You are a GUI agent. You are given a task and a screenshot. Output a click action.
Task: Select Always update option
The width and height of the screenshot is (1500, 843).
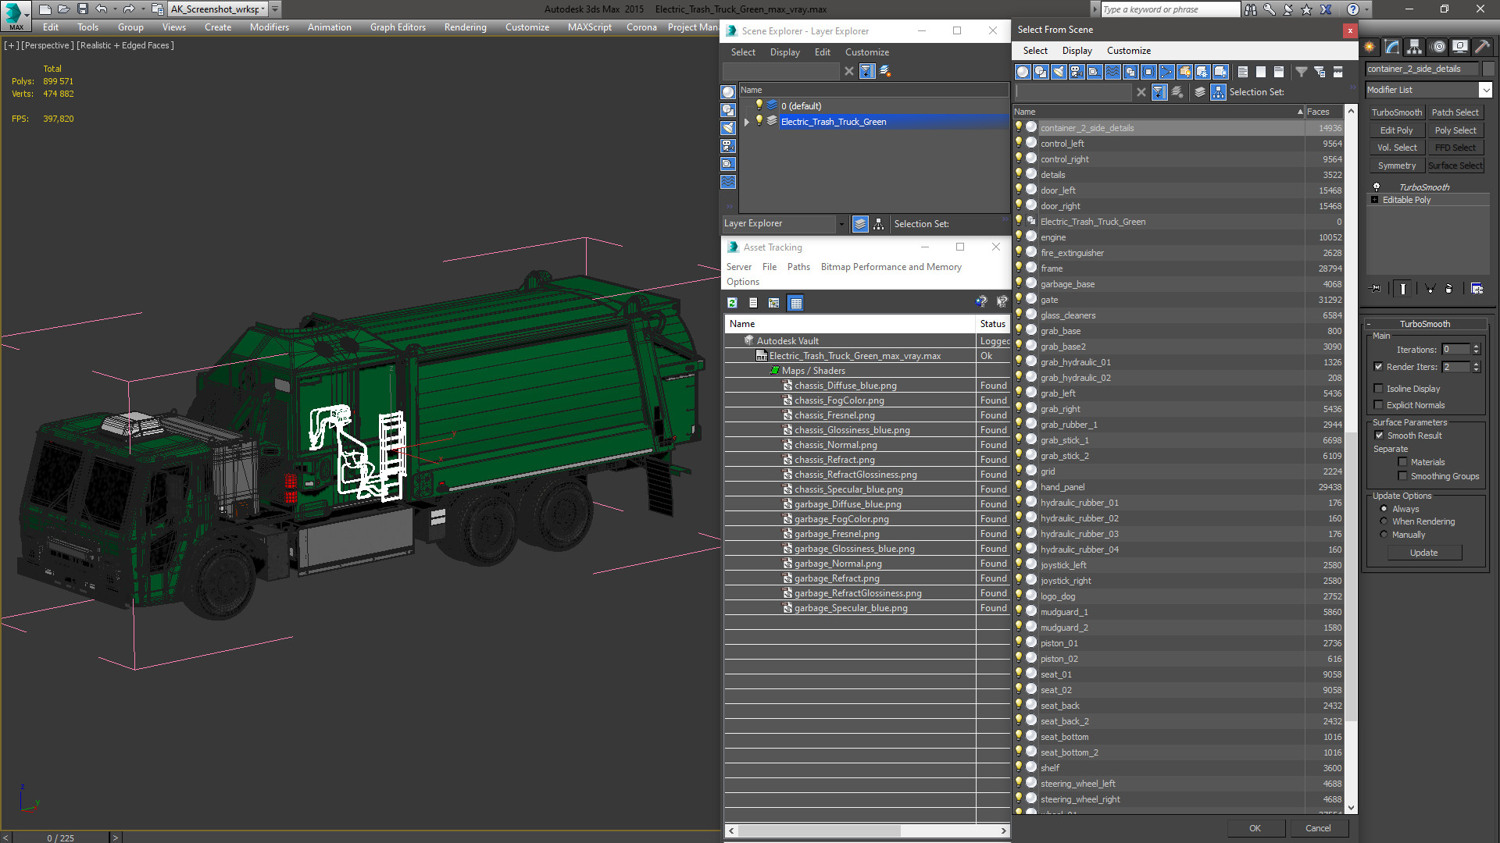1384,509
